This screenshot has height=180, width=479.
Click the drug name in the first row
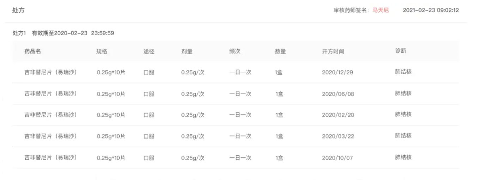(50, 72)
